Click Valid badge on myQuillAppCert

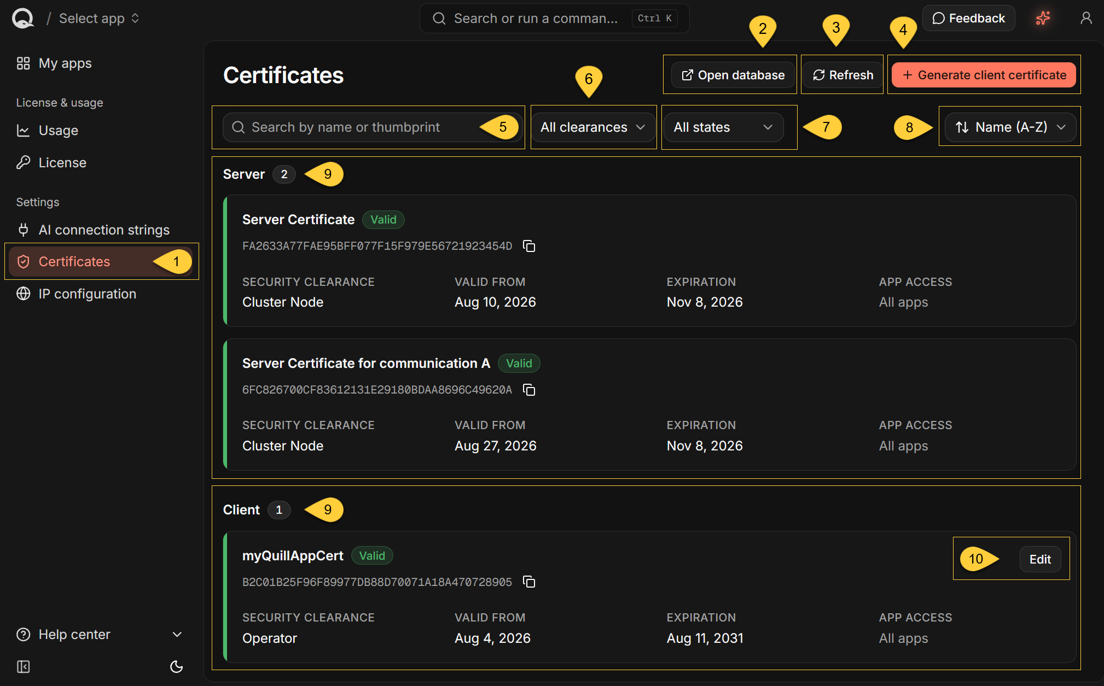pyautogui.click(x=372, y=556)
